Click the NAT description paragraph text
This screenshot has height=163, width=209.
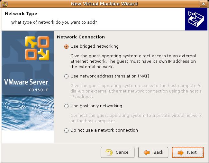click(136, 91)
